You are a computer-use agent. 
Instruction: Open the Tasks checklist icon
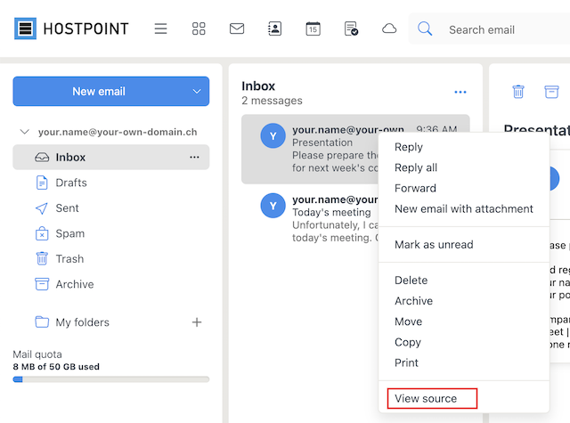[351, 28]
